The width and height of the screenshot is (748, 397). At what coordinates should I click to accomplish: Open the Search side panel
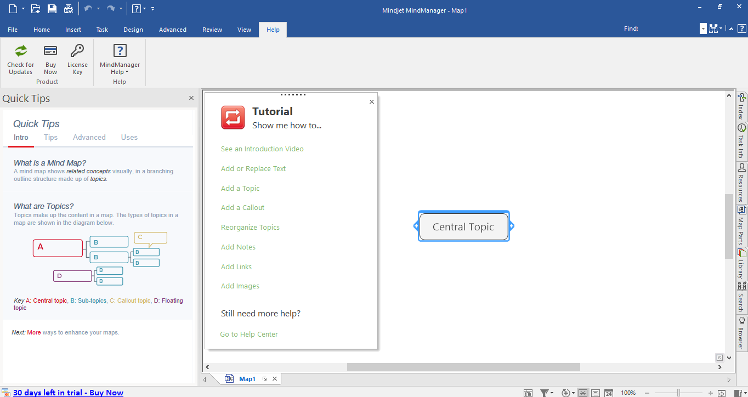(x=741, y=297)
